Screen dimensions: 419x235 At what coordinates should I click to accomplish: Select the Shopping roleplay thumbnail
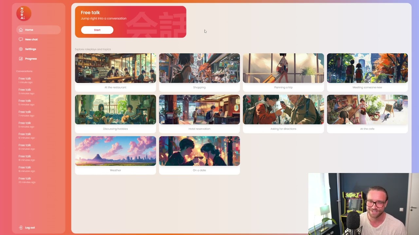coord(199,68)
